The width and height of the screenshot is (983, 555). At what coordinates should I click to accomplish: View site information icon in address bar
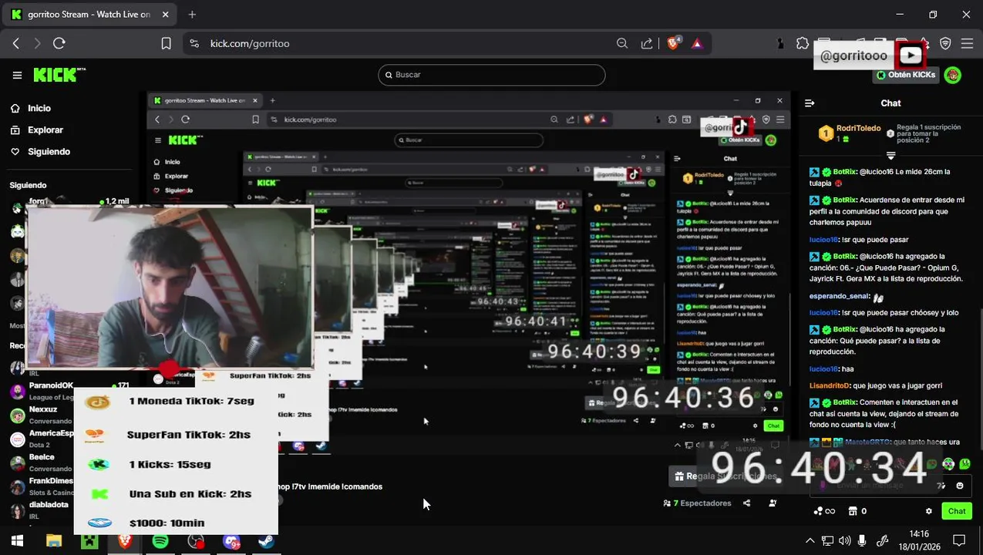(x=194, y=44)
